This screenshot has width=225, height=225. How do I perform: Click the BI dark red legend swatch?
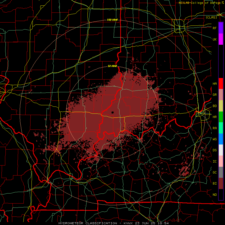(x=221, y=183)
